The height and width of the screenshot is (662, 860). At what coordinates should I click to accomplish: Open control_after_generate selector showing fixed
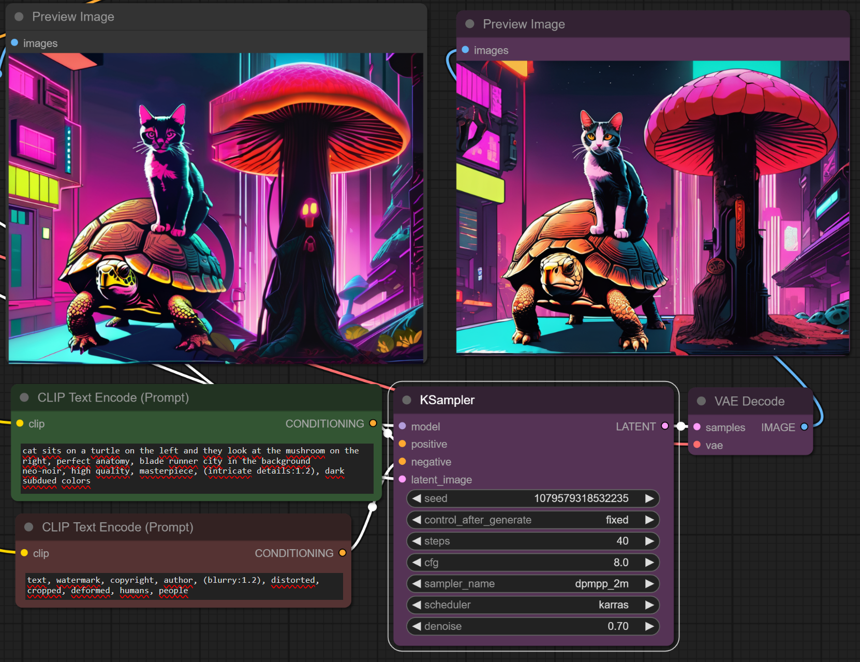point(533,520)
